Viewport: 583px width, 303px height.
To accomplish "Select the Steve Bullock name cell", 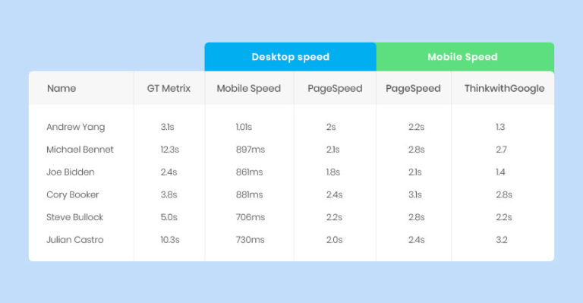I will [74, 217].
